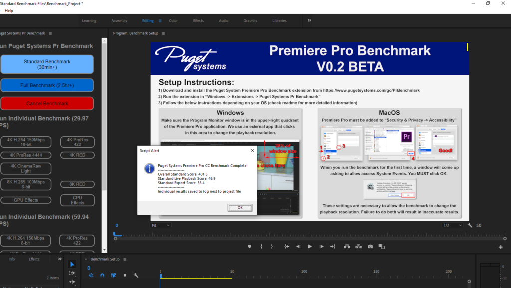Open Program Monitor settings wrench

[x=470, y=225]
